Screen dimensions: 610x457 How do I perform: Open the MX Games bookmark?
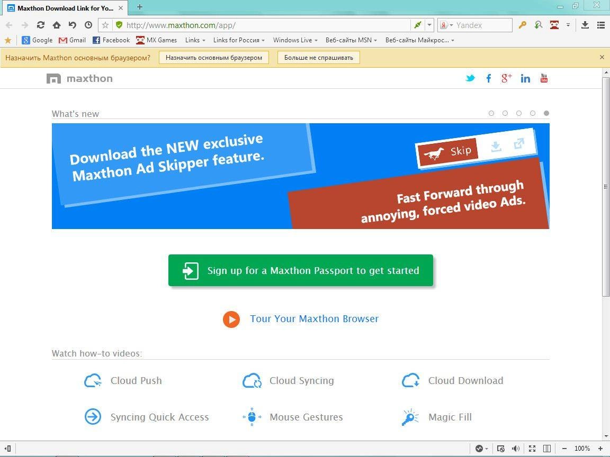pos(156,40)
